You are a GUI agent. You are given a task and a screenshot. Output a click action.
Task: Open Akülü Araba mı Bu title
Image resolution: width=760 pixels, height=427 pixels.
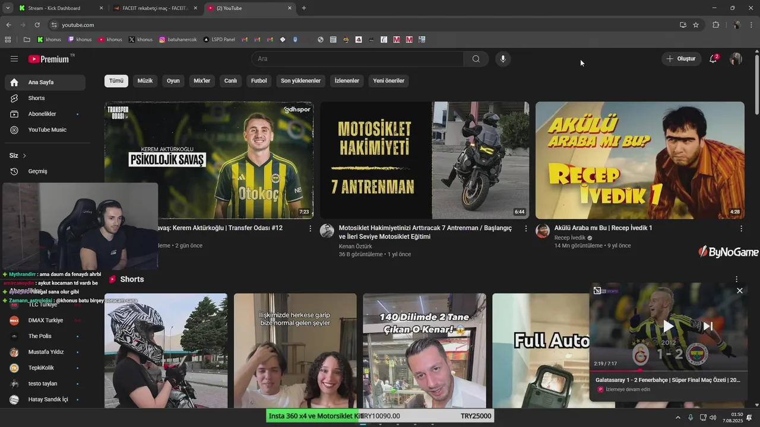click(x=603, y=228)
